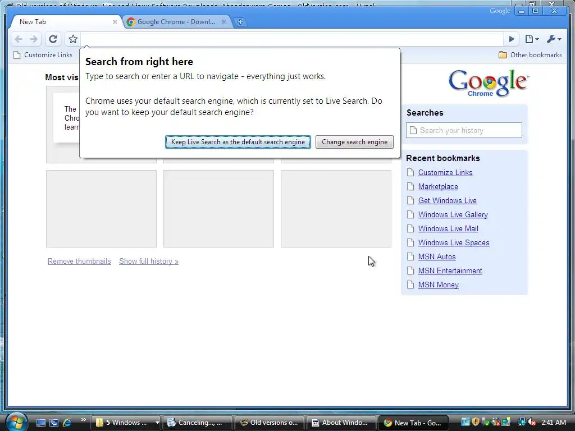Click the address bar
This screenshot has width=575, height=431.
point(291,39)
